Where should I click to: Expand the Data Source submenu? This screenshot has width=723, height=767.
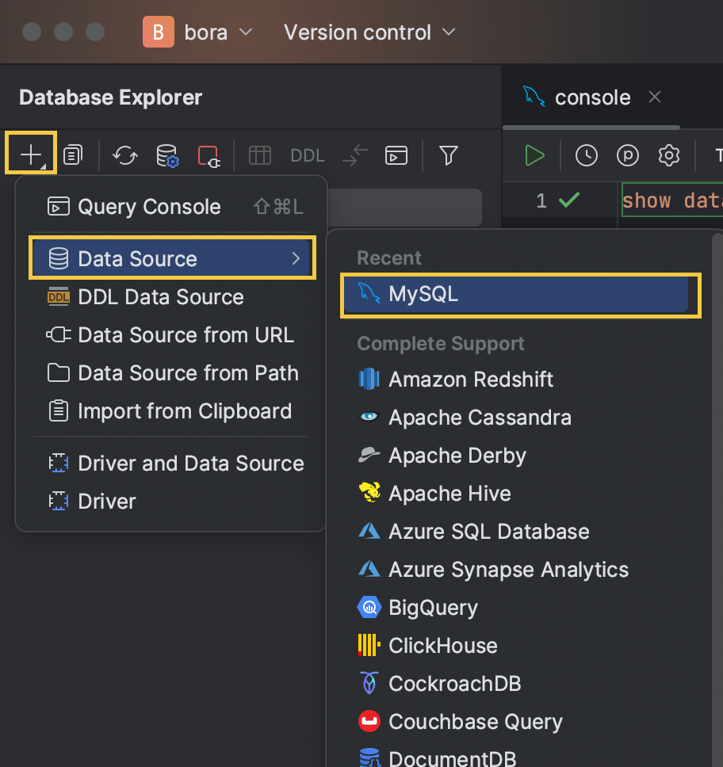point(172,258)
